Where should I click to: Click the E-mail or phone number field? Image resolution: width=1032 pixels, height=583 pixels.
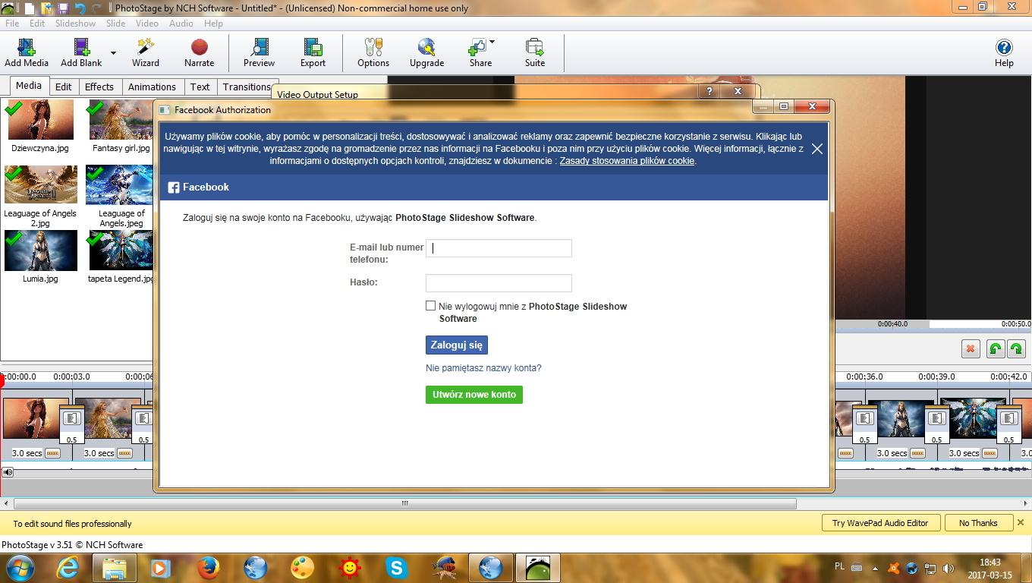(x=499, y=248)
